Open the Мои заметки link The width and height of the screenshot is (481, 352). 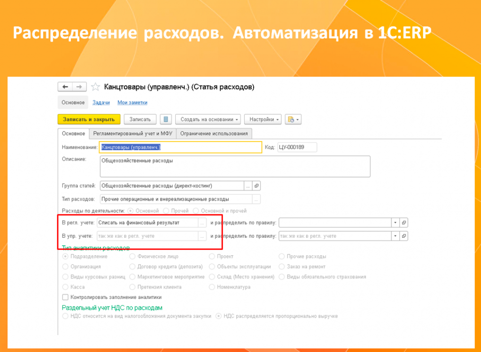coord(132,102)
